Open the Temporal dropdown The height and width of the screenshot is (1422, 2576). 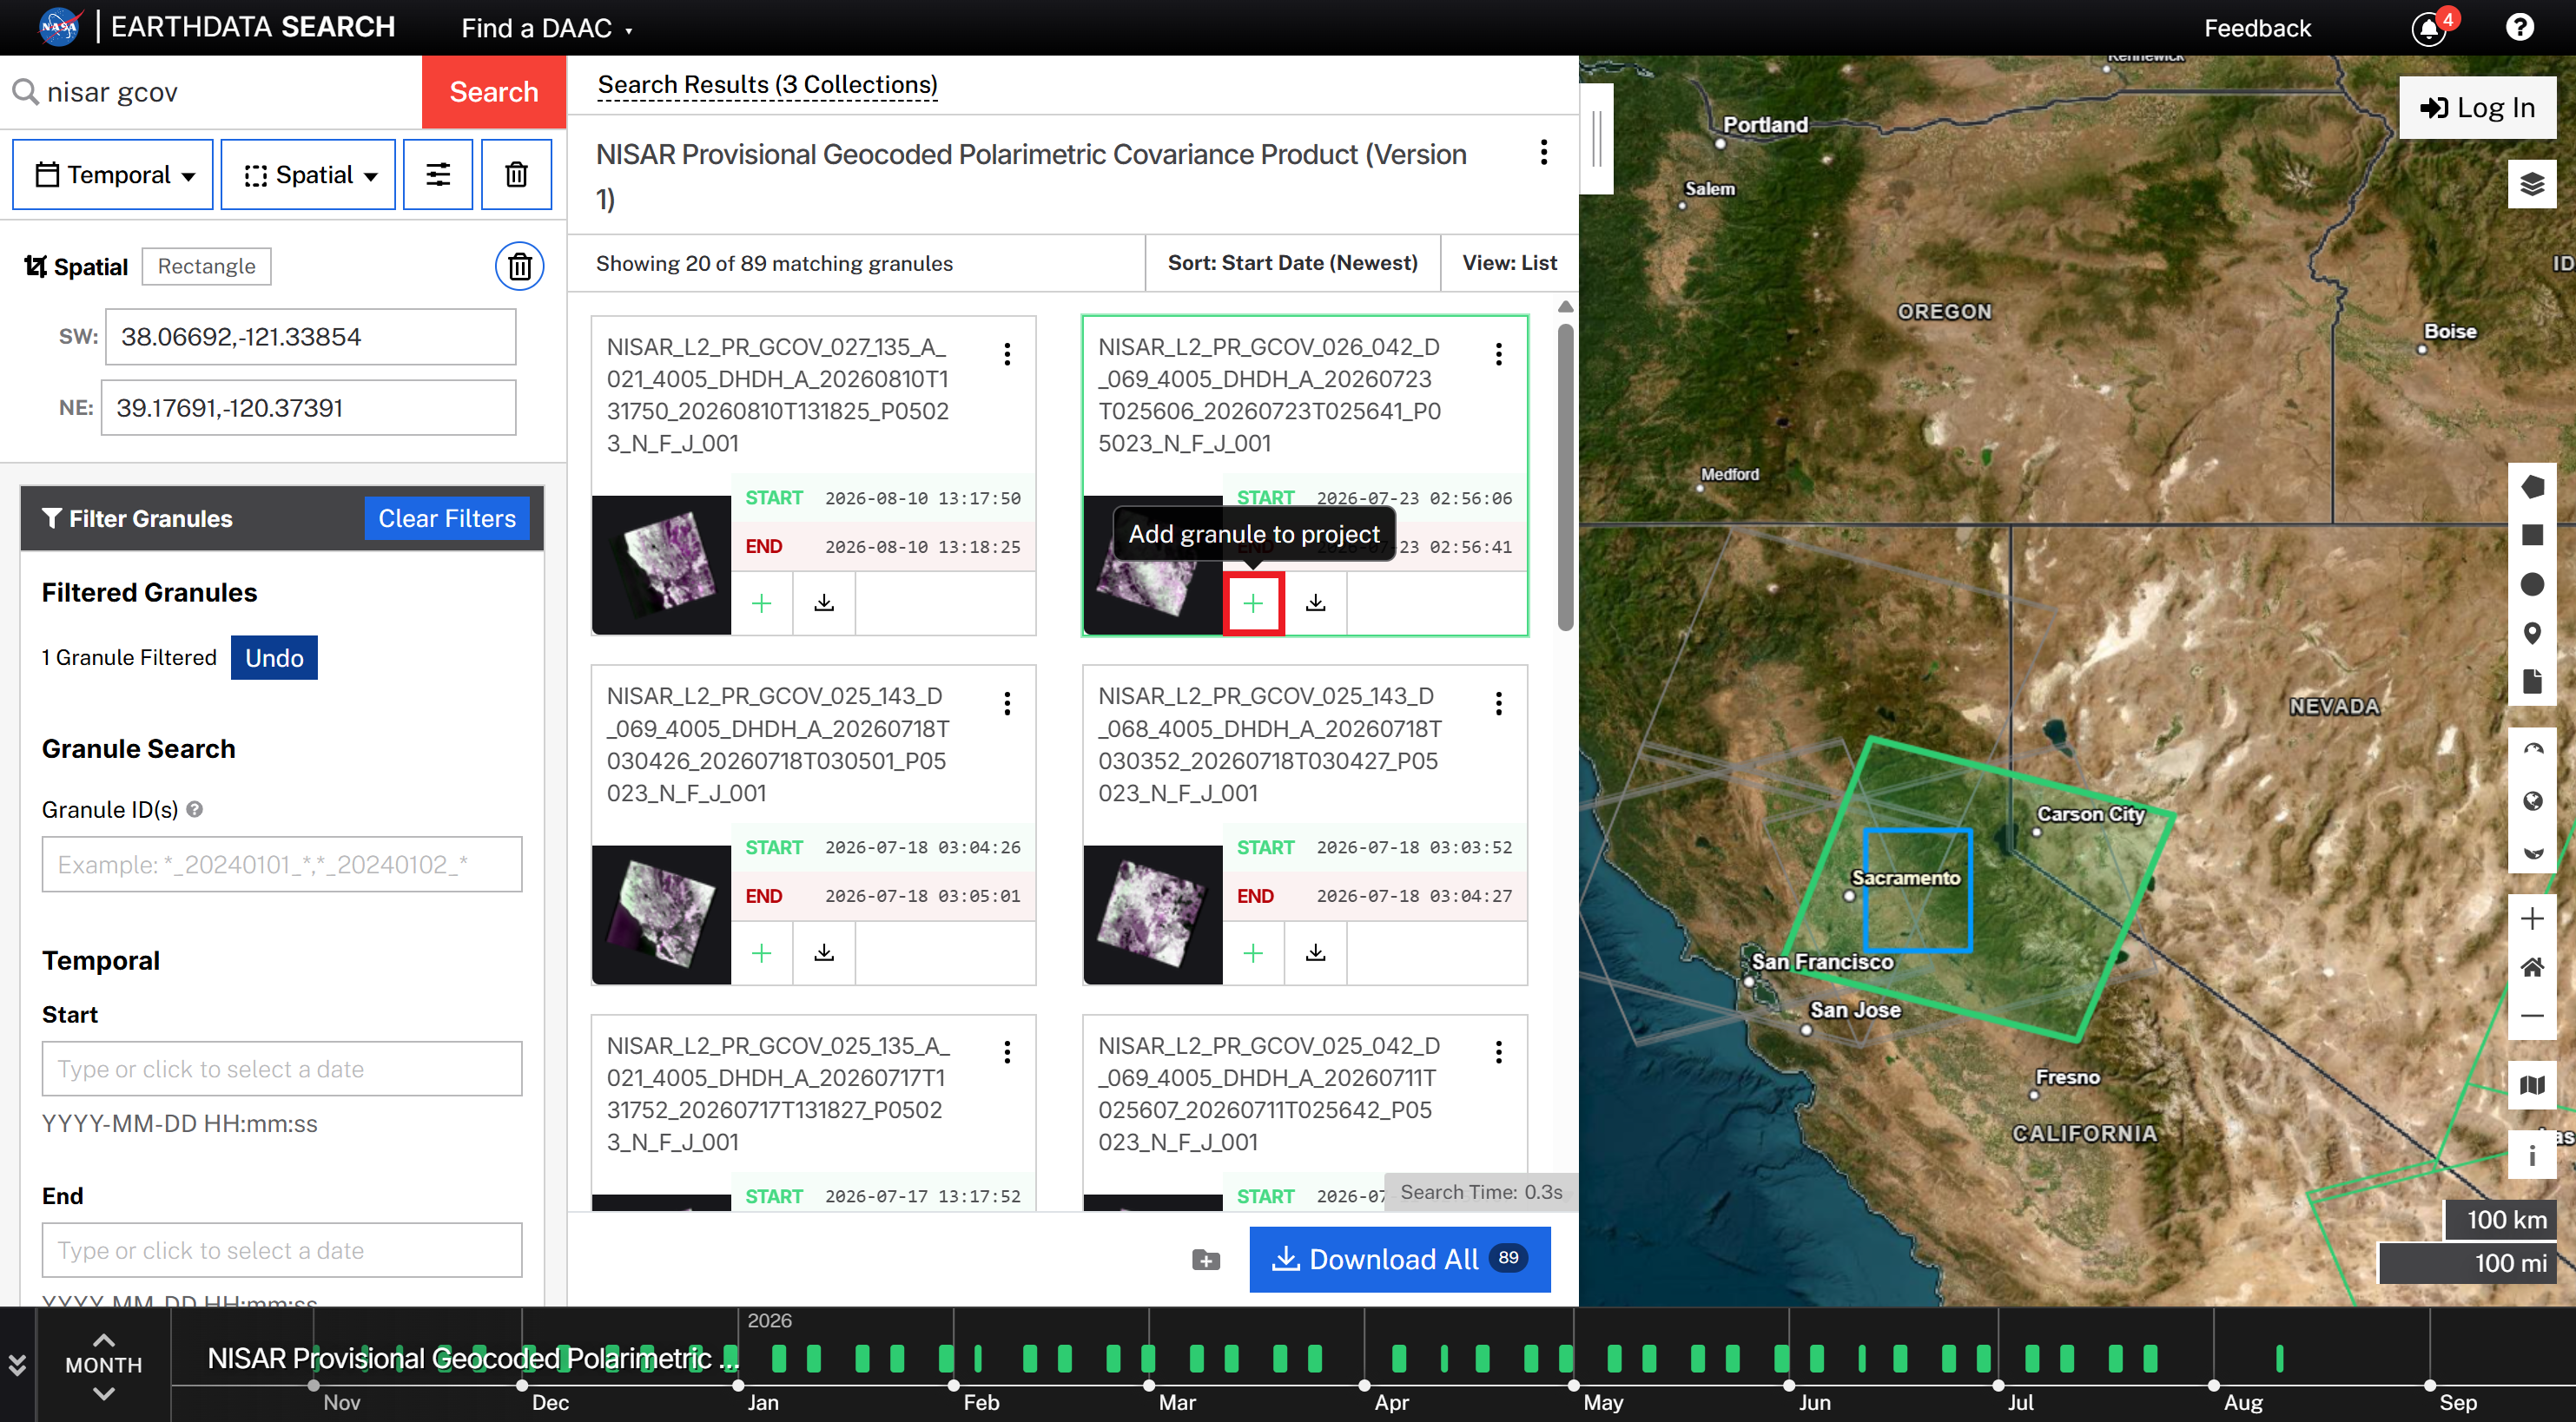(x=113, y=174)
